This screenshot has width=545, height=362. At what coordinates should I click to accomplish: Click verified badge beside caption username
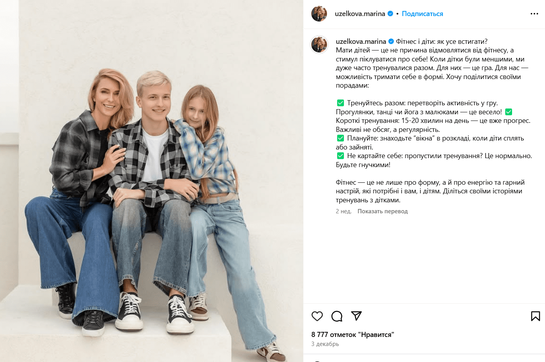391,41
